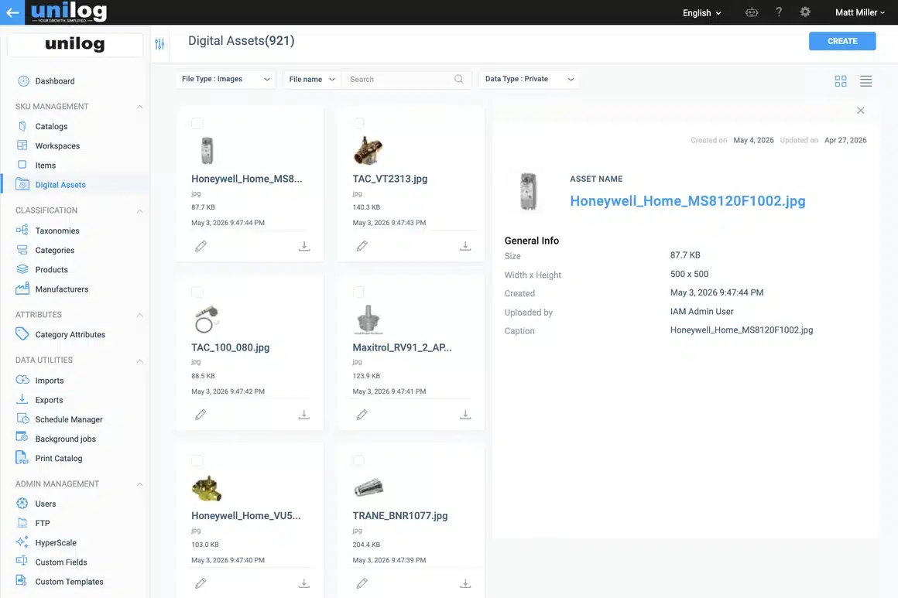Edit Maxitrol_RV91_2_AP asset with pencil icon

point(362,415)
